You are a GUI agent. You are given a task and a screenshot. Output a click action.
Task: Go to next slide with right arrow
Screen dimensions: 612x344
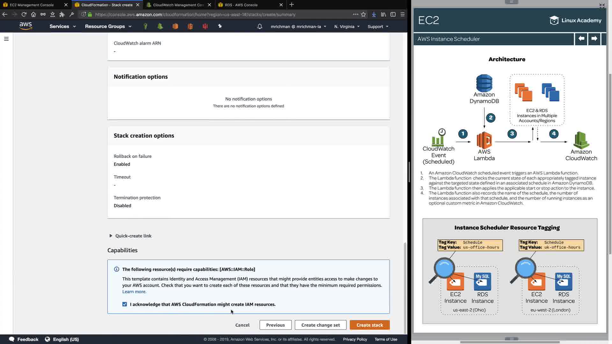click(x=594, y=39)
